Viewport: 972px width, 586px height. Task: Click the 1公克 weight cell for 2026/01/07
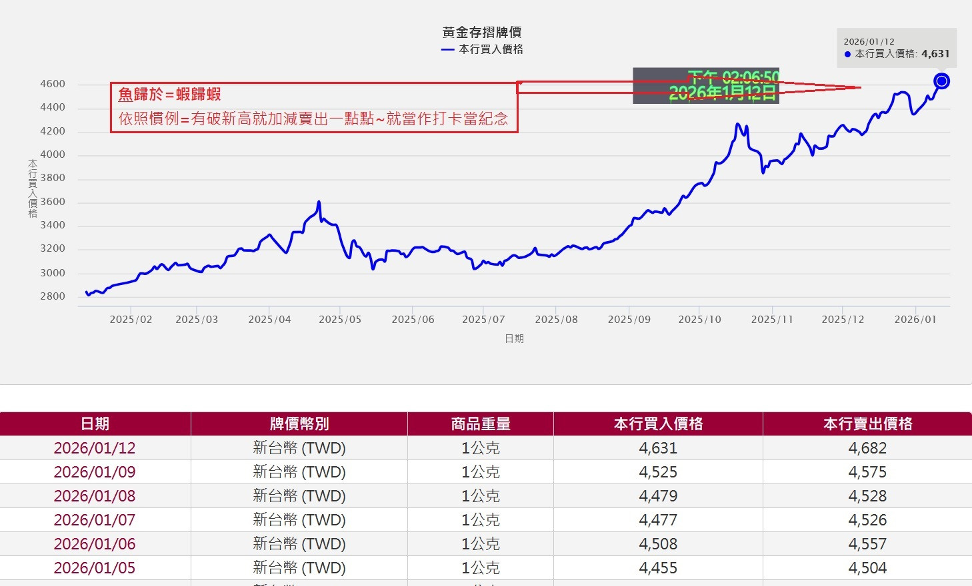click(x=481, y=519)
